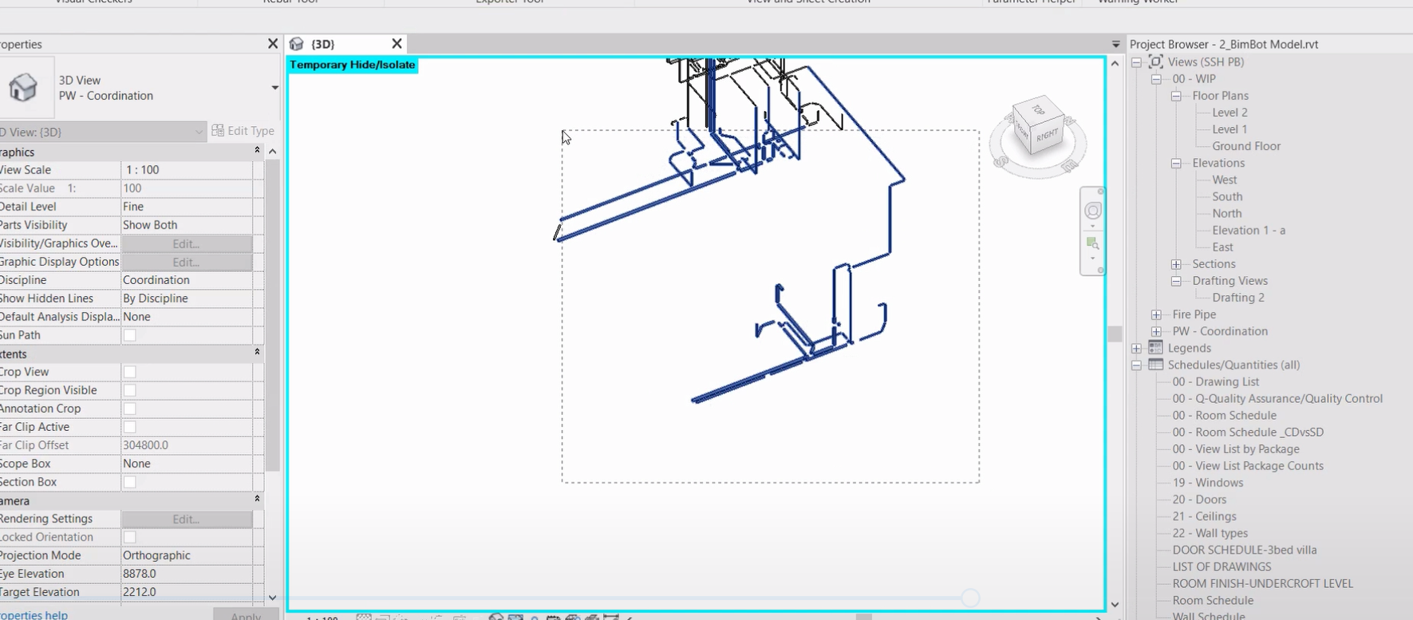Viewport: 1413px width, 620px height.
Task: Switch to the {3D} view tab
Action: (347, 44)
